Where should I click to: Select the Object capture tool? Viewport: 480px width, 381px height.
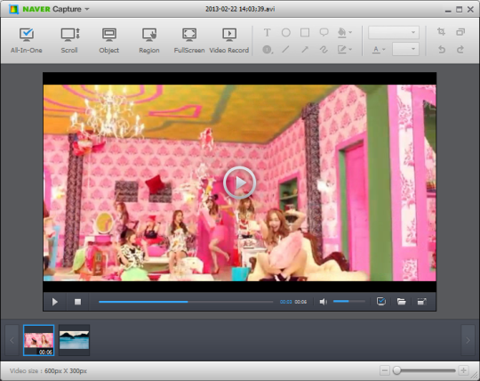pos(109,40)
